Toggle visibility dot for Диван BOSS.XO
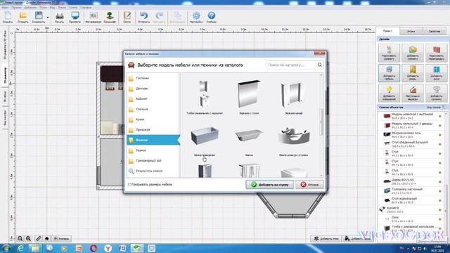Screen dimensions: 450x253 click(440, 181)
